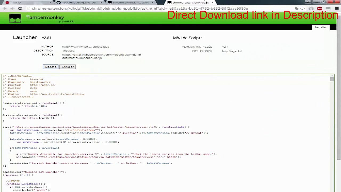The image size is (341, 192).
Task: Open the Tampermonkey extension toolbar icon
Action: pyautogui.click(x=328, y=9)
